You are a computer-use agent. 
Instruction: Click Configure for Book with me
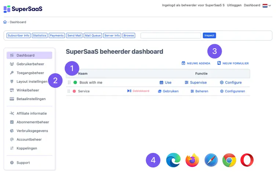(231, 82)
